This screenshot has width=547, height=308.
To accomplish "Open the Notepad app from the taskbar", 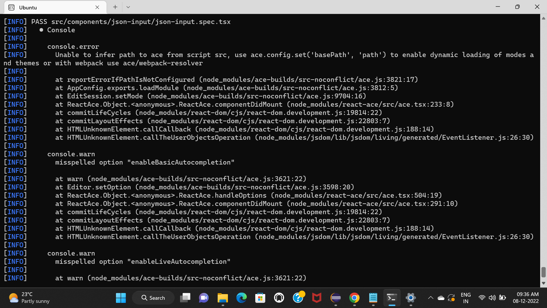I will point(373,297).
